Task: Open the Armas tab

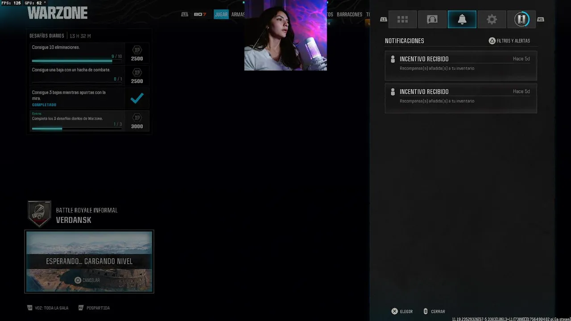Action: pos(238,14)
